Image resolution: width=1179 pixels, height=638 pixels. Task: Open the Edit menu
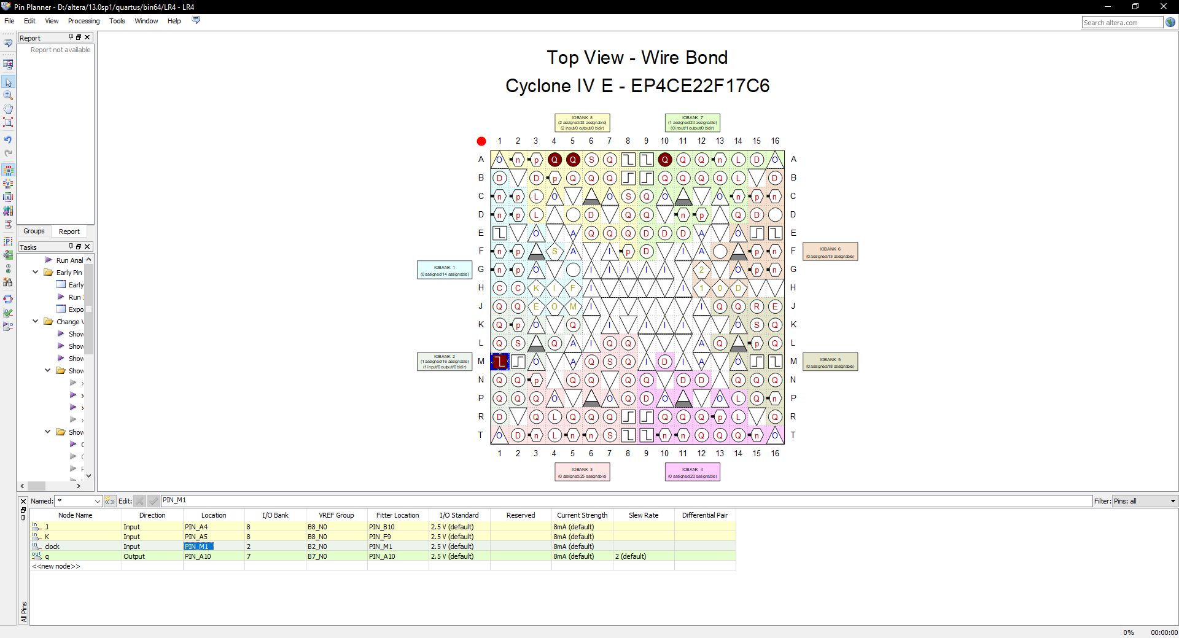(29, 21)
